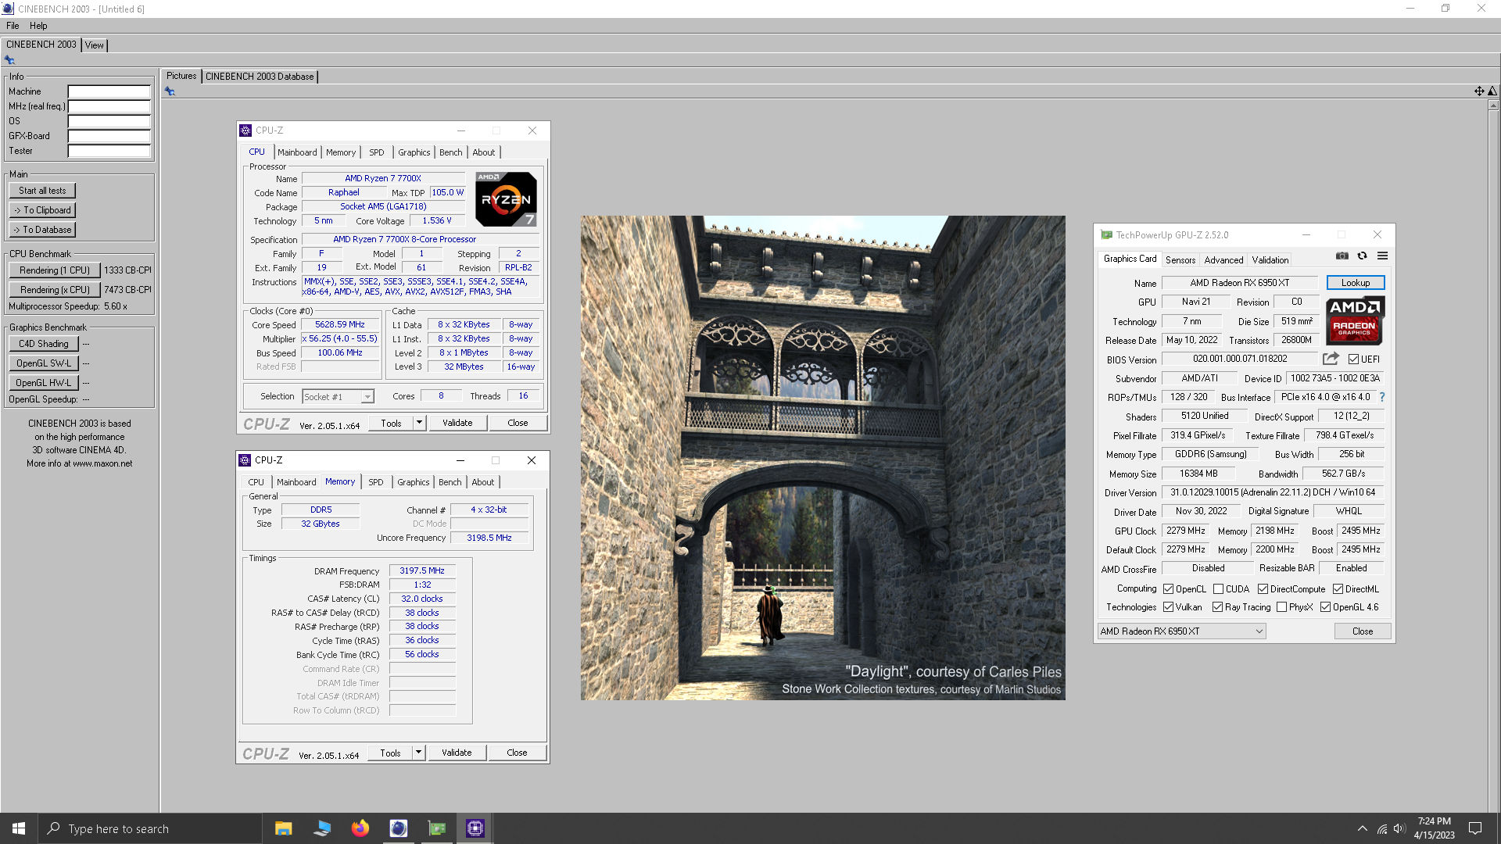Toggle the OpenCL checkbox
Screen dimensions: 1501x844
tap(1168, 589)
